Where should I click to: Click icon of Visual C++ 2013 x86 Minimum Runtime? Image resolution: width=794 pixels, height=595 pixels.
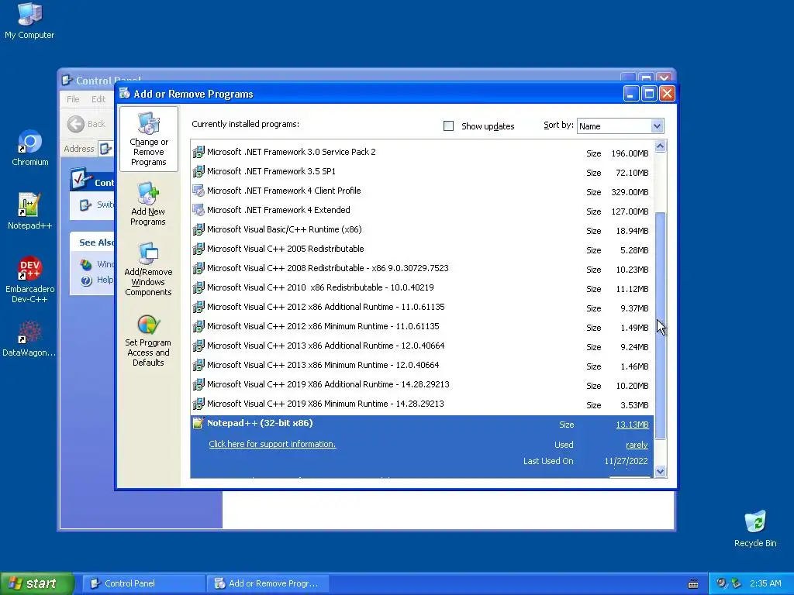coord(198,366)
